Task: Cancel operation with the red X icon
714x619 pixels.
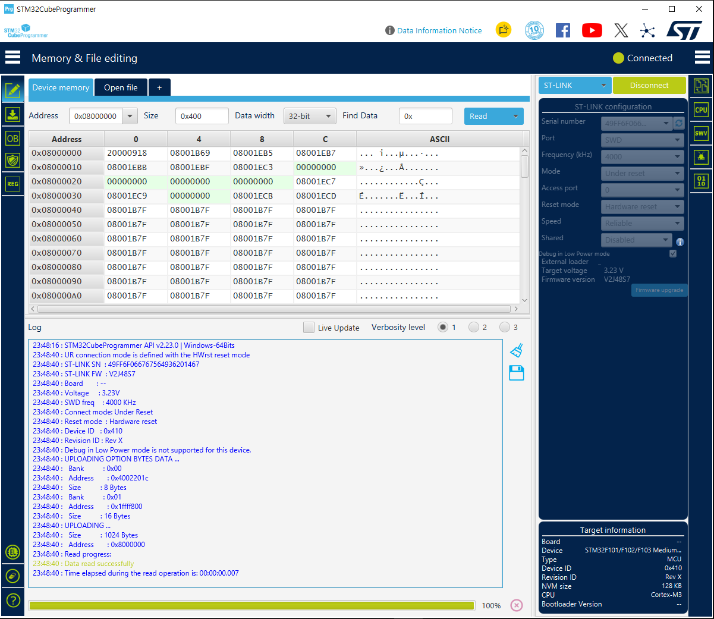Action: click(x=517, y=605)
